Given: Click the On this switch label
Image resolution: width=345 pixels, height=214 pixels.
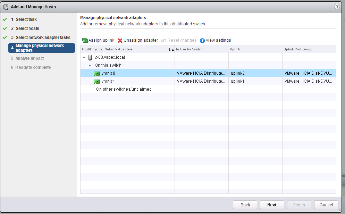Looking at the screenshot, I should click(x=108, y=65).
